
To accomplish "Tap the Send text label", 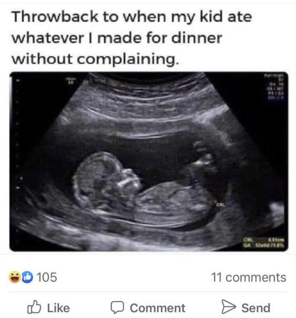I will [x=256, y=308].
